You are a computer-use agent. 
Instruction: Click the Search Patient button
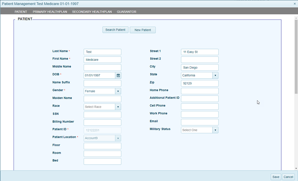tap(115, 30)
